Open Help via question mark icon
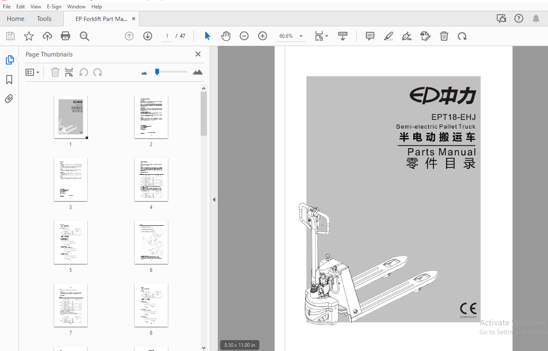Screen dimensions: 548x351 (519, 18)
